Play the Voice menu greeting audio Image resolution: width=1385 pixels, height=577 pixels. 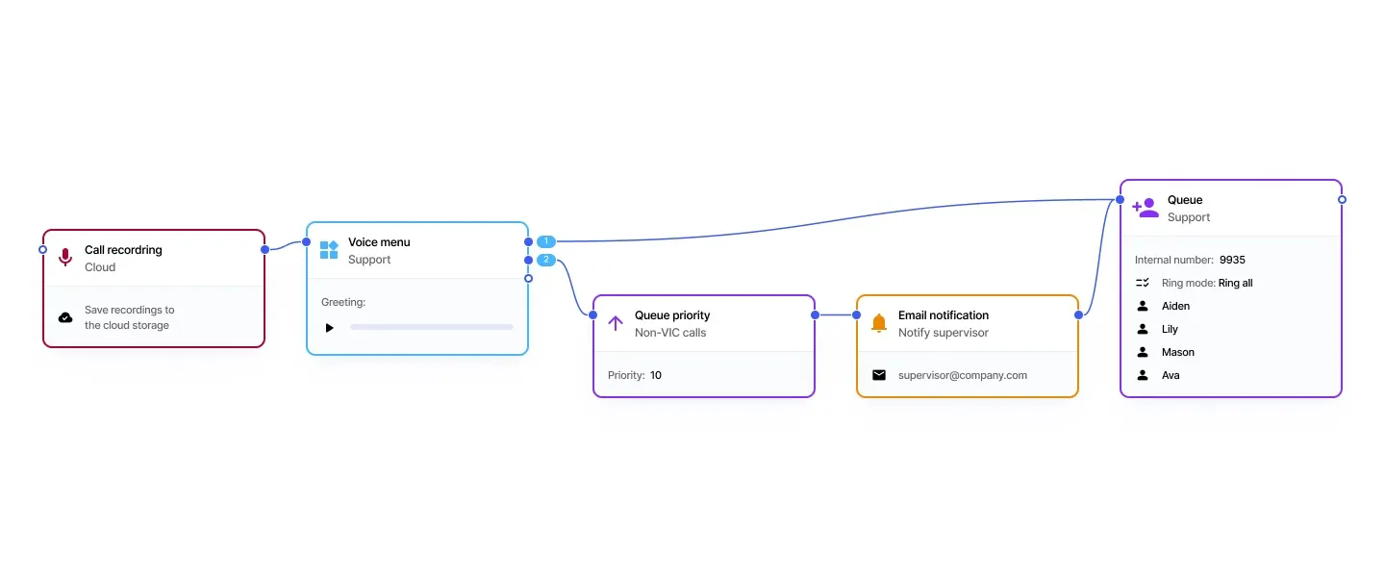tap(329, 327)
